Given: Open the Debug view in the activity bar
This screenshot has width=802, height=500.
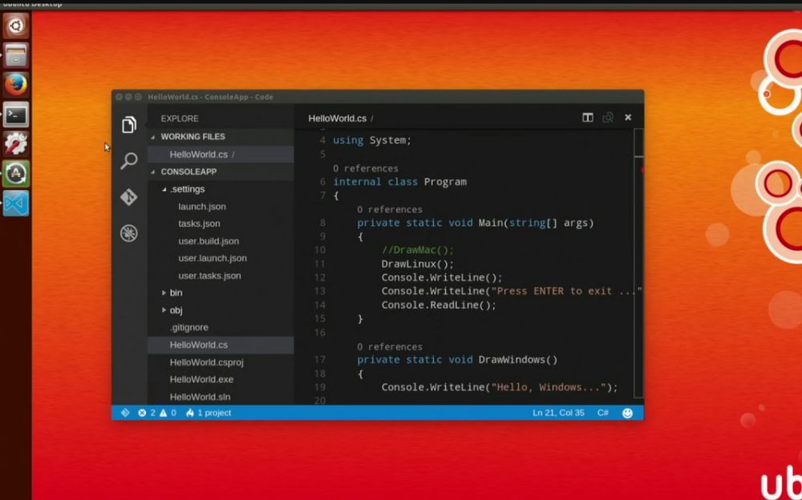Looking at the screenshot, I should point(129,233).
